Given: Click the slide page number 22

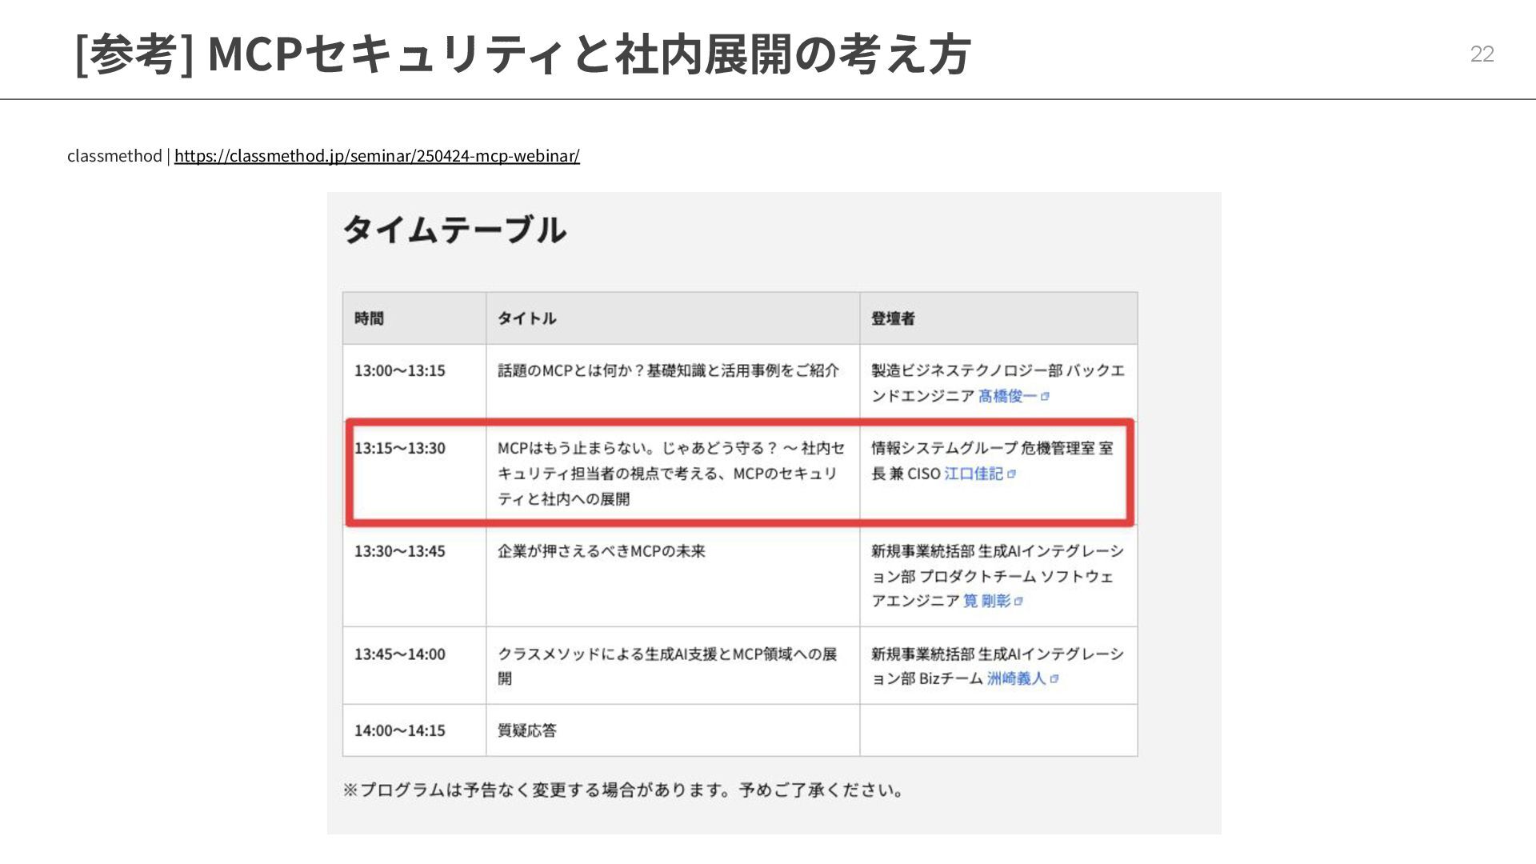Looking at the screenshot, I should point(1482,54).
